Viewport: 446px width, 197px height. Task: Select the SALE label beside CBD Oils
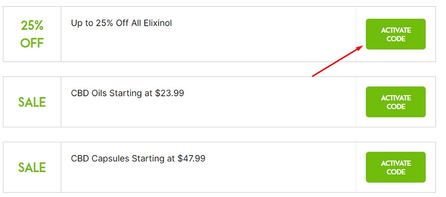(32, 102)
